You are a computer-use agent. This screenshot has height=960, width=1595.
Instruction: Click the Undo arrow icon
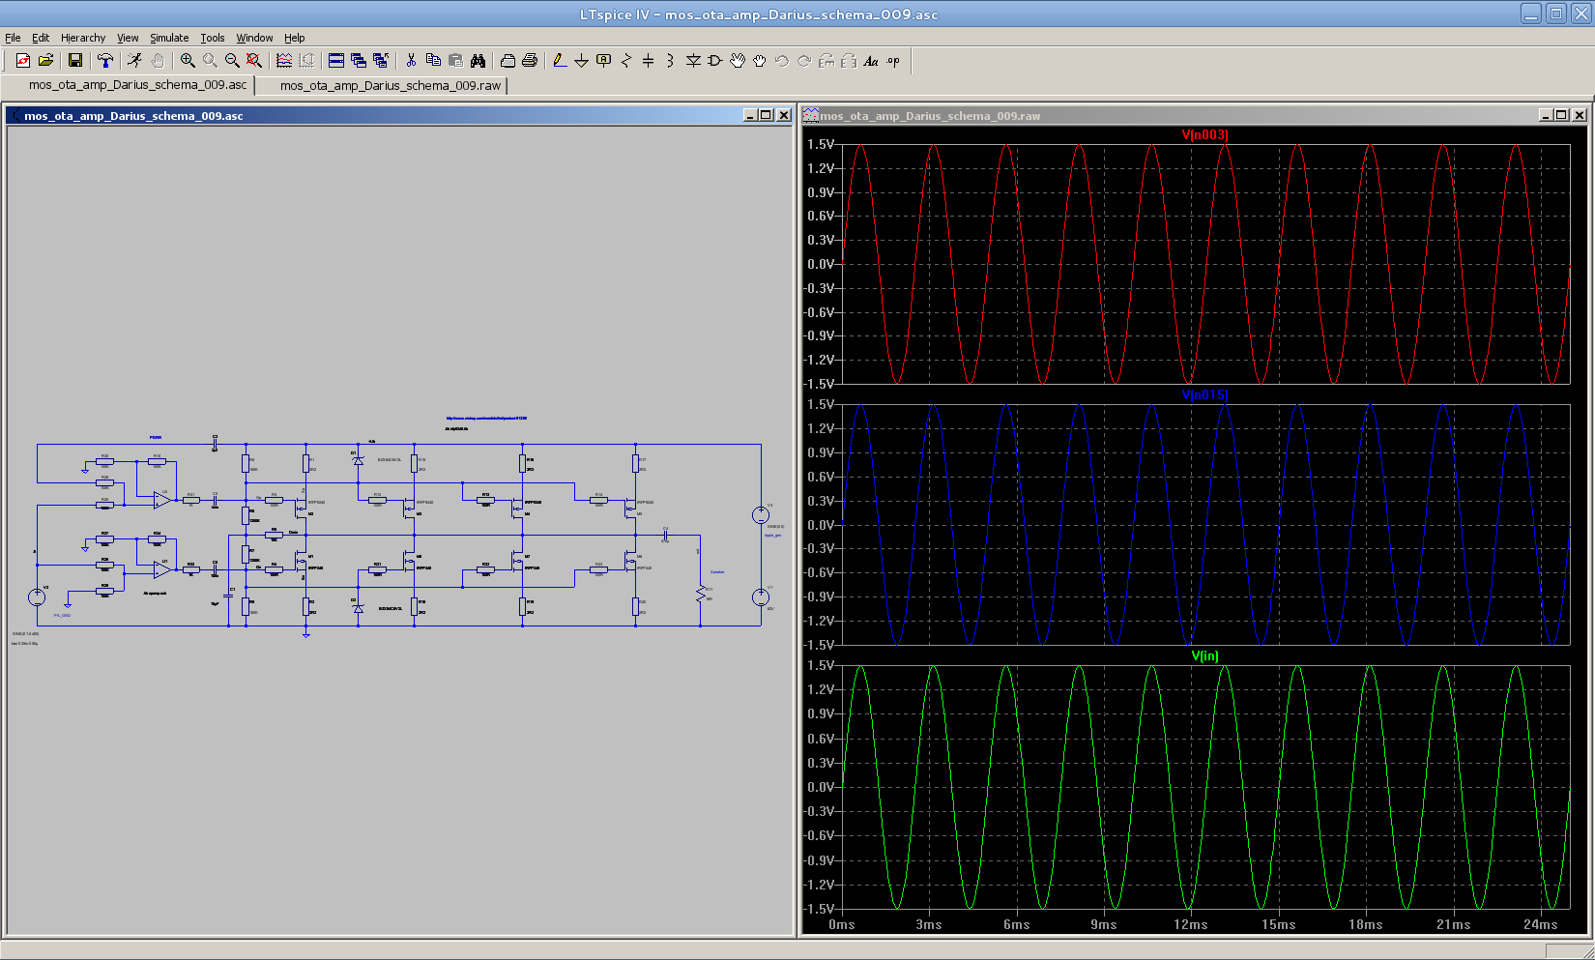[782, 60]
